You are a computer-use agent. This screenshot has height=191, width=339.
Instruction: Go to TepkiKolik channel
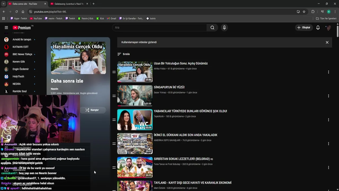tap(159, 116)
